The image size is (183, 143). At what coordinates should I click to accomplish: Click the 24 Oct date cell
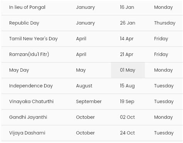[x=127, y=133]
